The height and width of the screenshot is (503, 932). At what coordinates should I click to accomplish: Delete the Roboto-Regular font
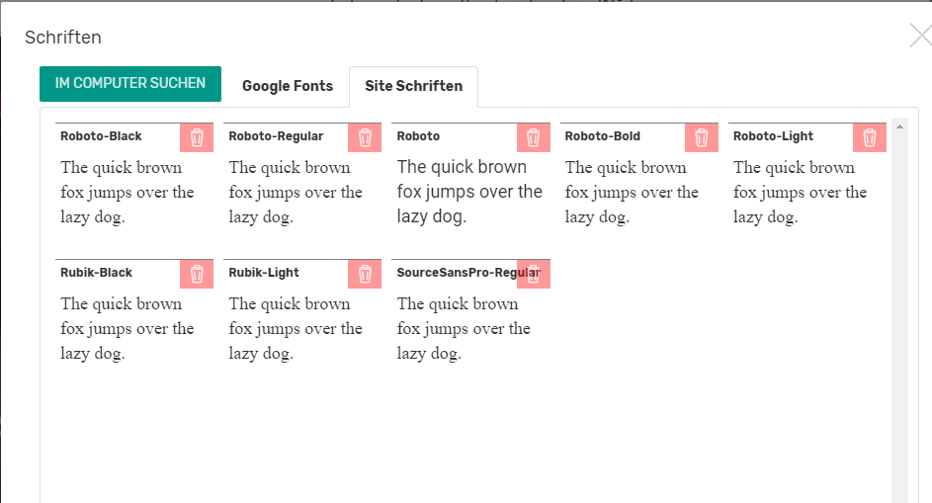pos(365,137)
